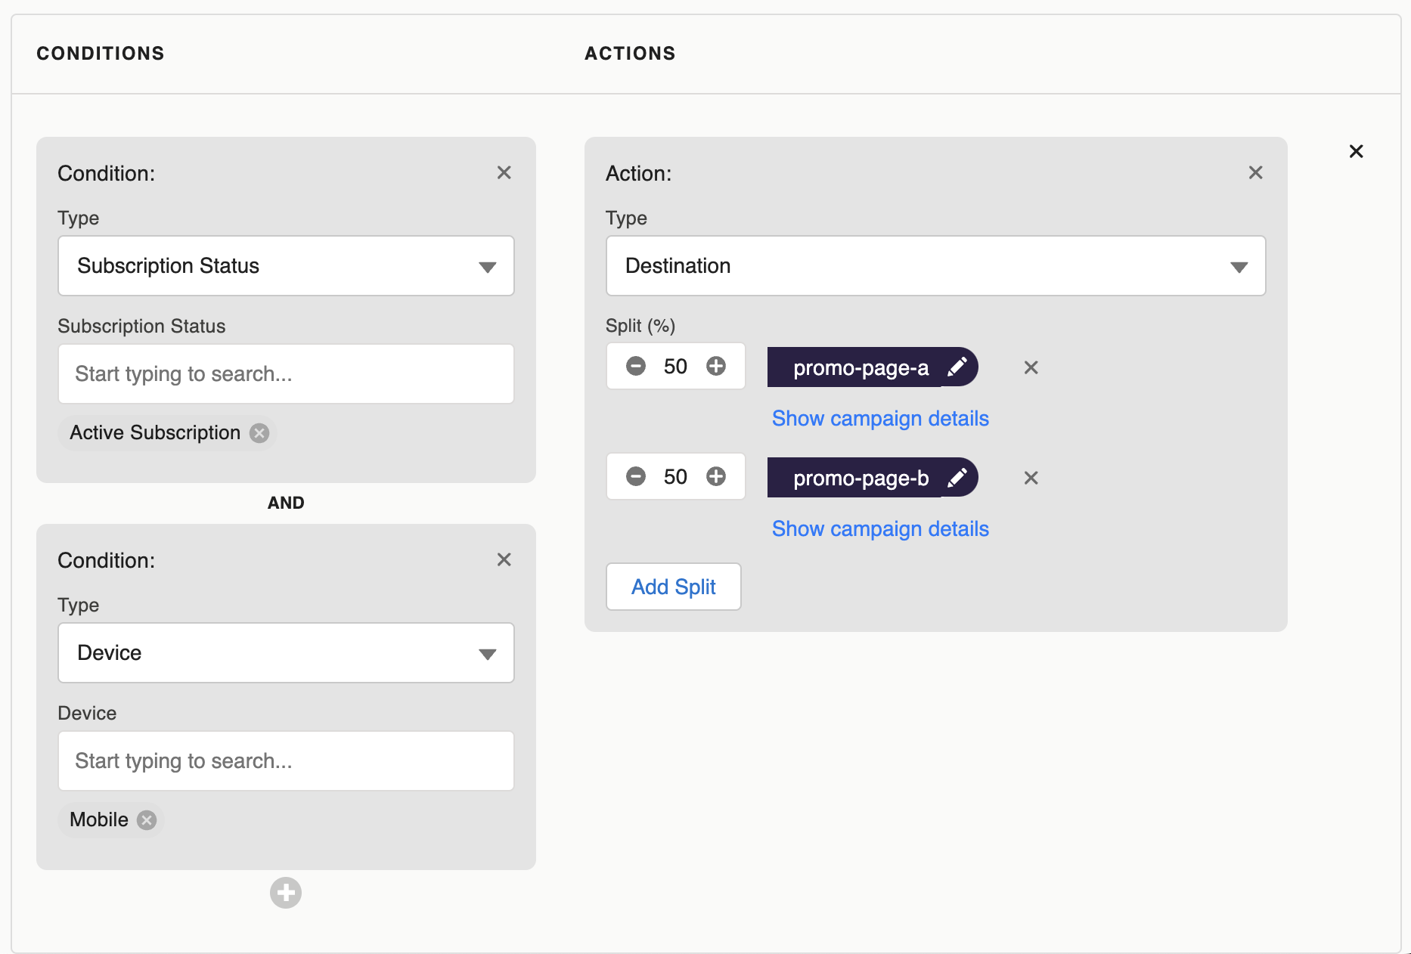Decrease promo-page-b split percentage
Screen dimensions: 1411x954
click(x=636, y=477)
